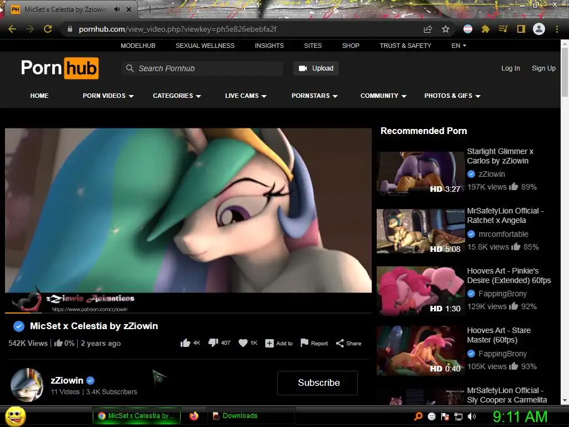Open the zZiowin channel name link
Screen dimensions: 569x427
pos(67,380)
